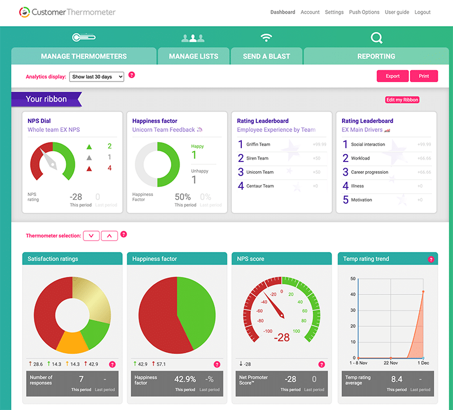453x410 pixels.
Task: Click the thermometer icon above Manage Thermometers
Action: [84, 38]
